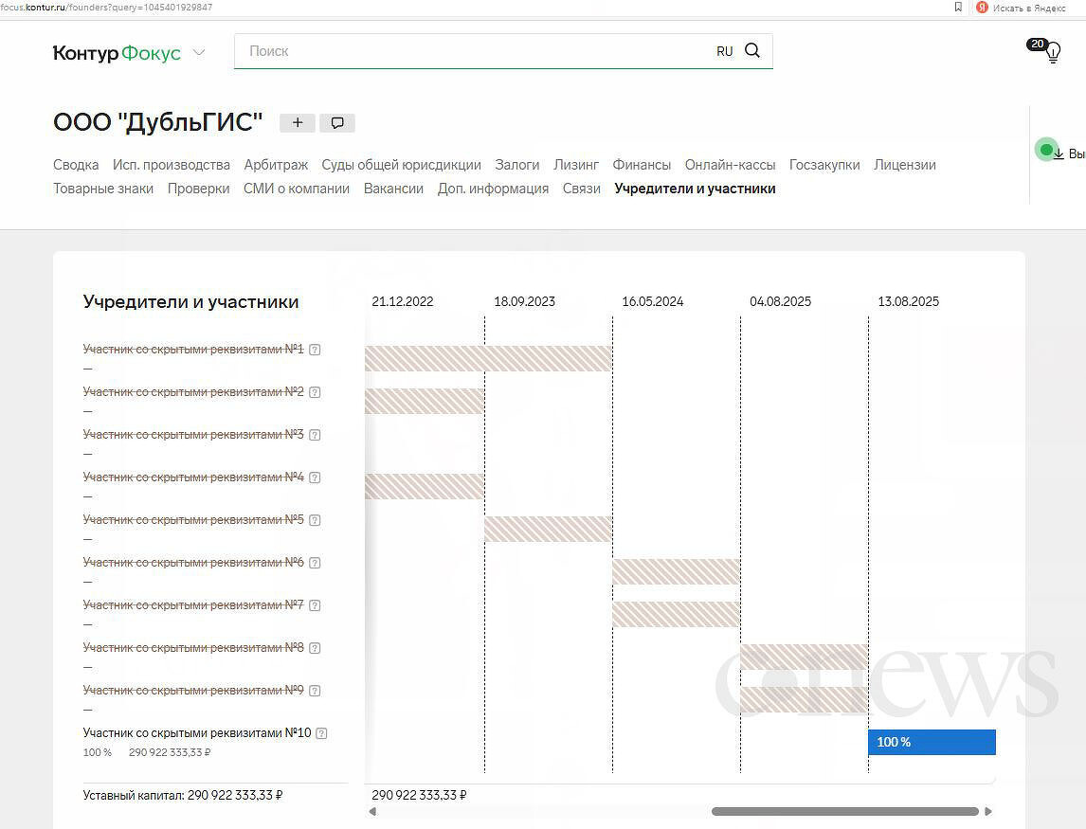The image size is (1086, 829).
Task: Click the browser bookmark icon
Action: [958, 7]
